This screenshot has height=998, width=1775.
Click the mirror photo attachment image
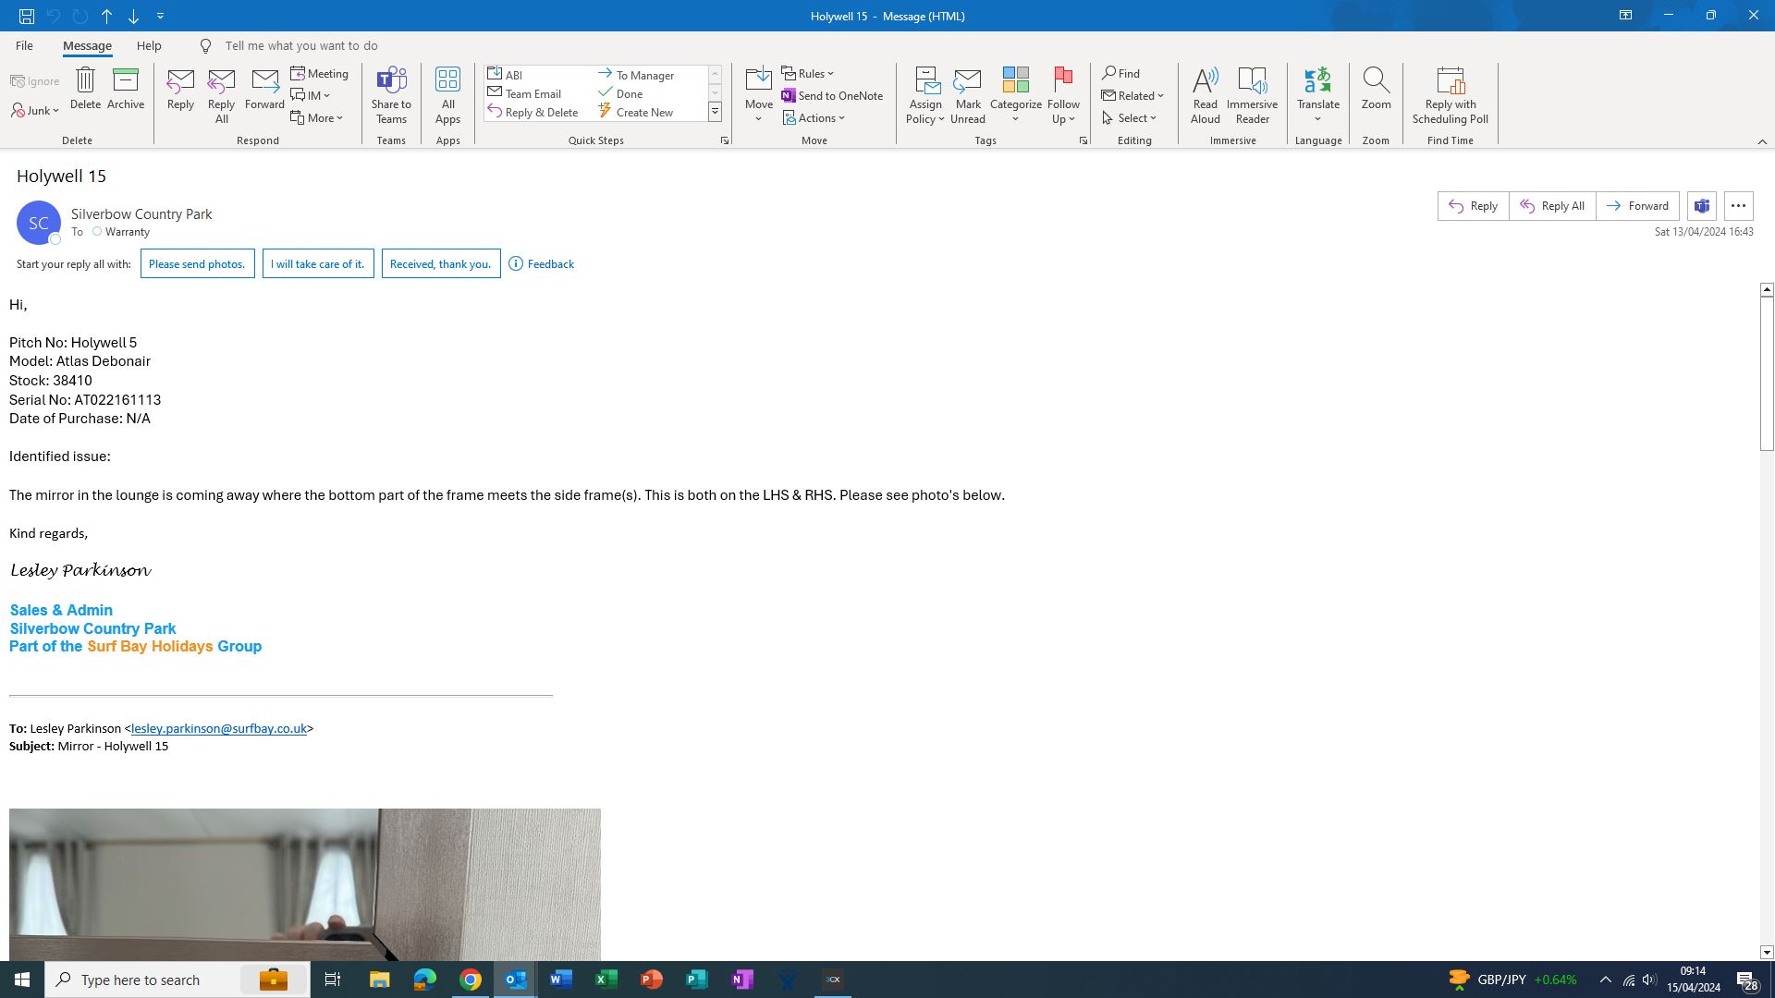pyautogui.click(x=305, y=883)
